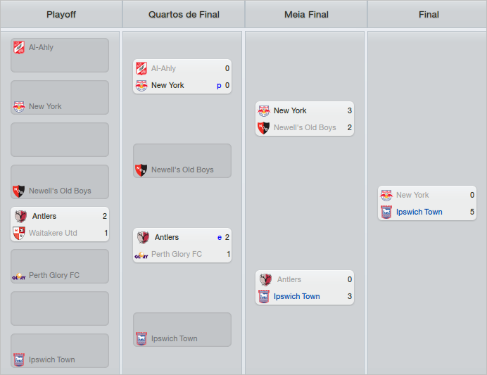
Task: Open Antlers team link in Playoff match
Action: click(44, 216)
